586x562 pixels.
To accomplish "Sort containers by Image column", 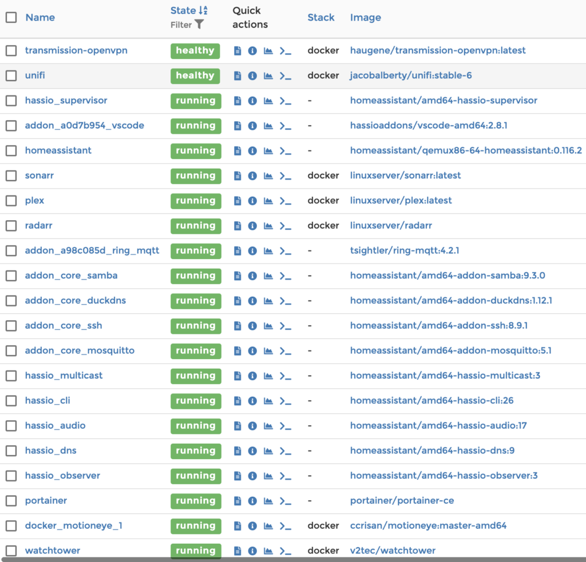I will (366, 18).
